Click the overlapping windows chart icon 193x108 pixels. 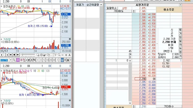pos(49,55)
